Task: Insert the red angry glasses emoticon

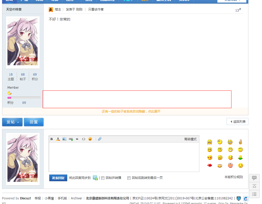Action: click(230, 165)
